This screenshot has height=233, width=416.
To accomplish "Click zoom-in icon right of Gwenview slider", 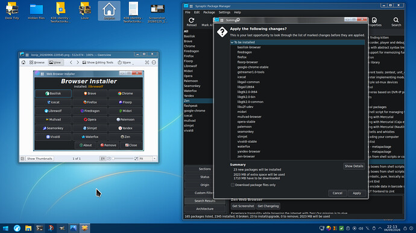I will point(136,159).
